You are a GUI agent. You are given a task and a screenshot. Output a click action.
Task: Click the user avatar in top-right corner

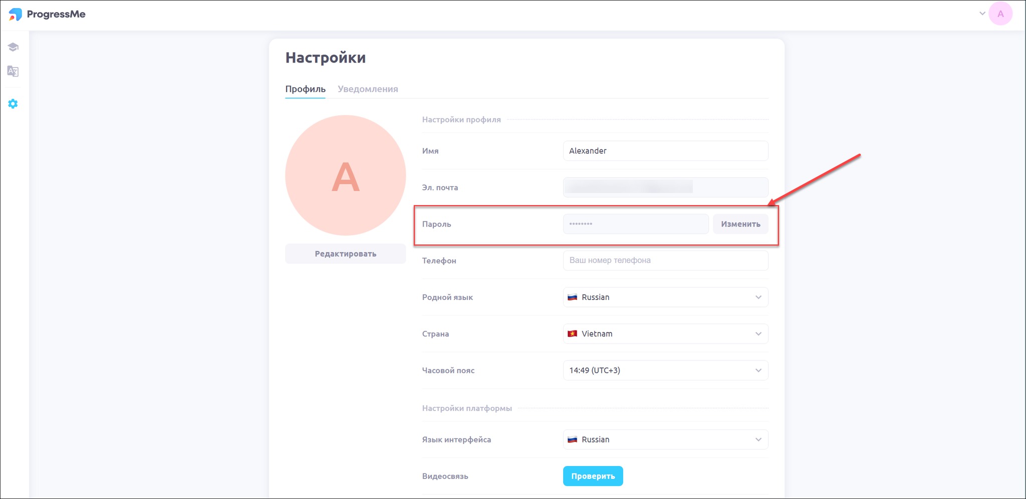click(x=1000, y=14)
